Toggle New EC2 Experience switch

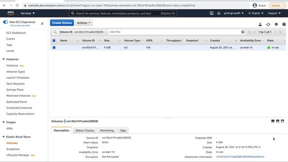(5, 22)
